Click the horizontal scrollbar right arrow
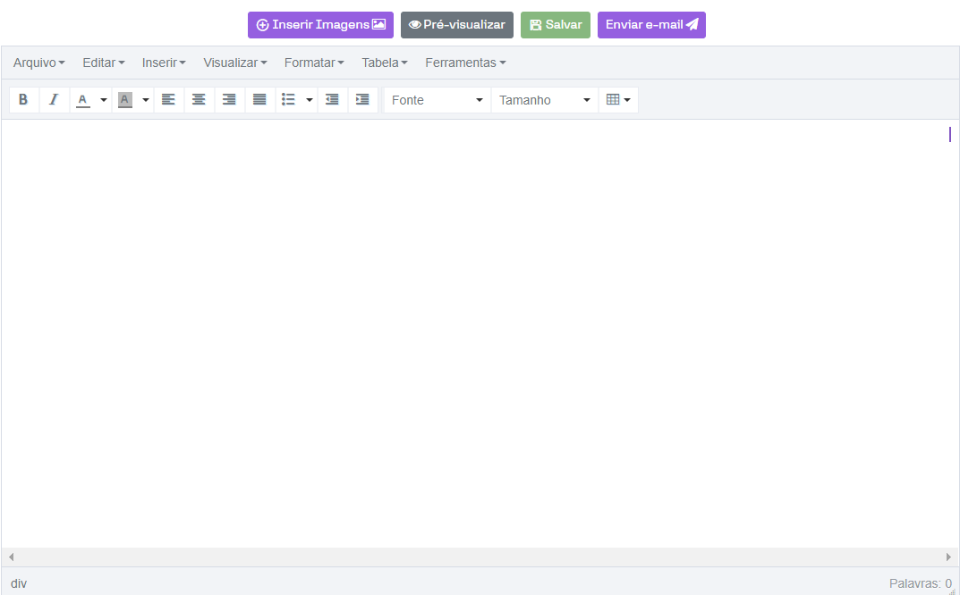This screenshot has width=960, height=595. (x=948, y=557)
